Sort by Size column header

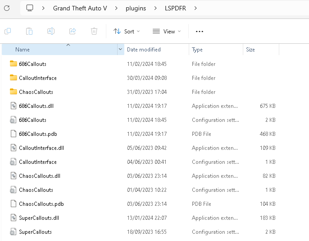coord(250,50)
